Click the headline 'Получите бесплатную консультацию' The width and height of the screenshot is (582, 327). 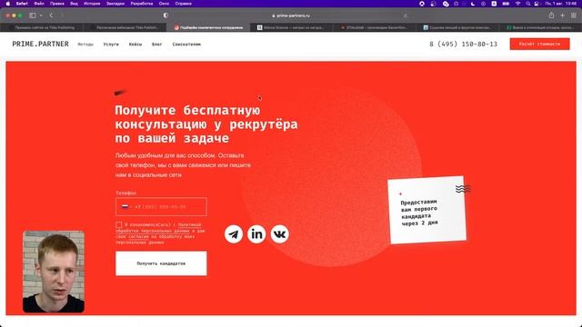[206, 124]
